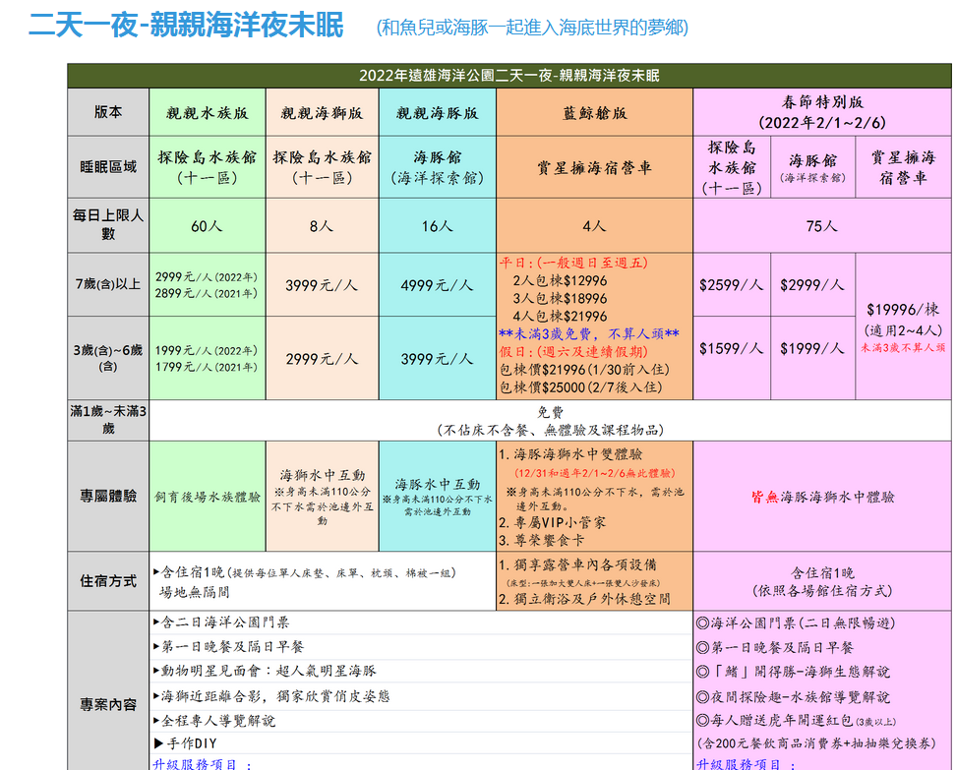Click the line 動物明星見面會：超人氣明星海豚
Screen dimensions: 956x770
coord(265,672)
